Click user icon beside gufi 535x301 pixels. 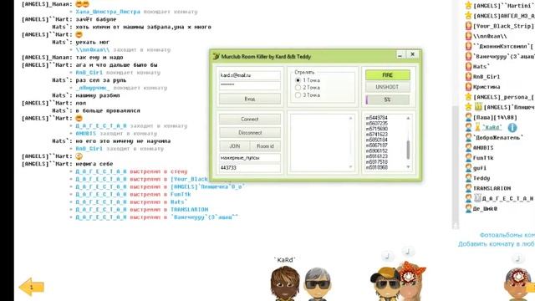coord(468,168)
